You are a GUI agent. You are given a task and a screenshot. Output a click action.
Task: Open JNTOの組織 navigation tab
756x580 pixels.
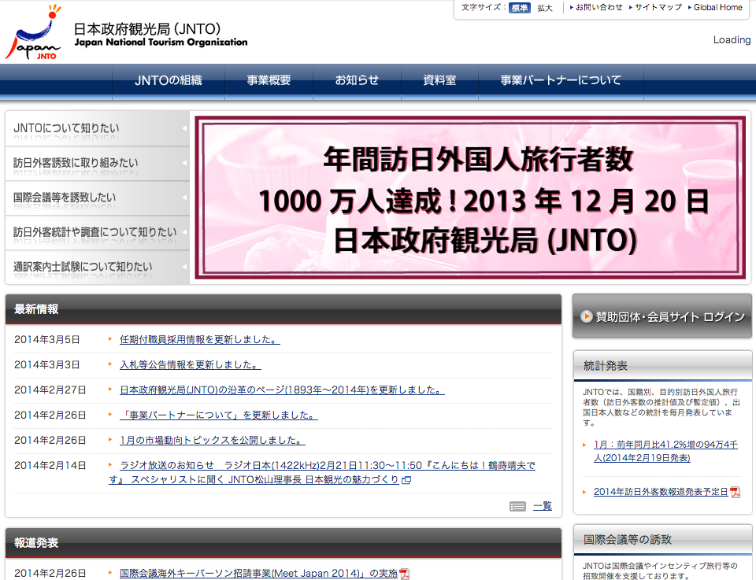click(169, 80)
